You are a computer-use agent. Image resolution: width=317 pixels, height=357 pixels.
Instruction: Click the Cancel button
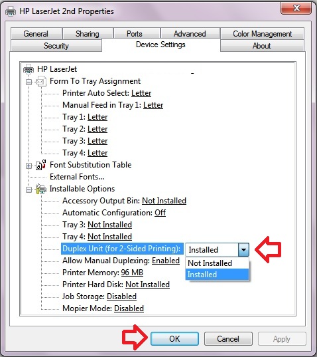(x=228, y=339)
